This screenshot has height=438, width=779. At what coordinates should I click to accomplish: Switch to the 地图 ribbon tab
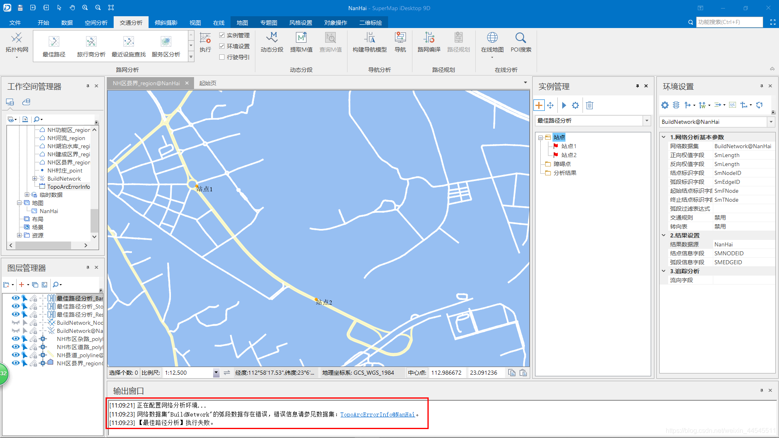point(242,23)
